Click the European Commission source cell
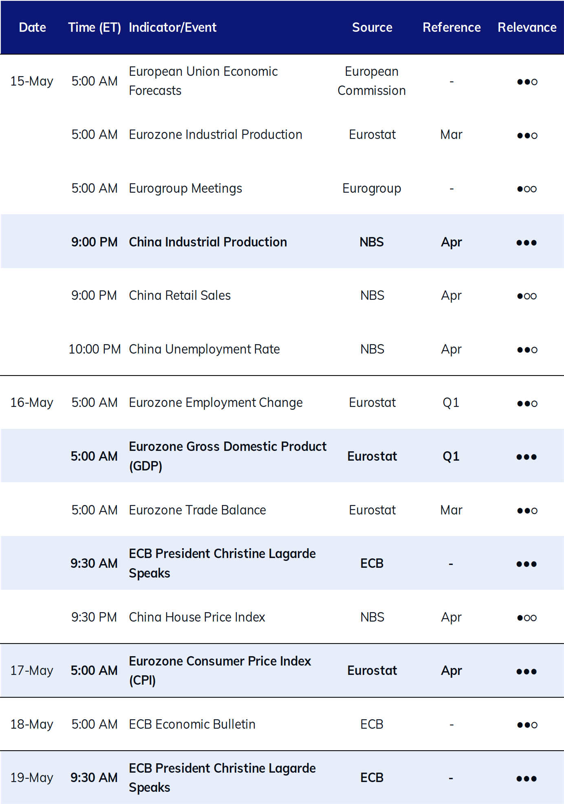 click(x=372, y=81)
